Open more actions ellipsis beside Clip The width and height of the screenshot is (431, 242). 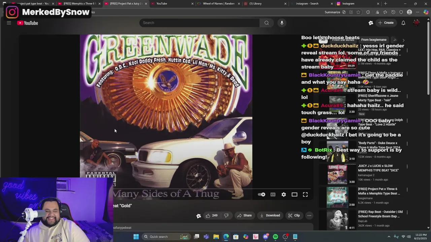coord(309,215)
